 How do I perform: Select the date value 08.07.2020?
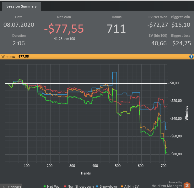pyautogui.click(x=19, y=25)
